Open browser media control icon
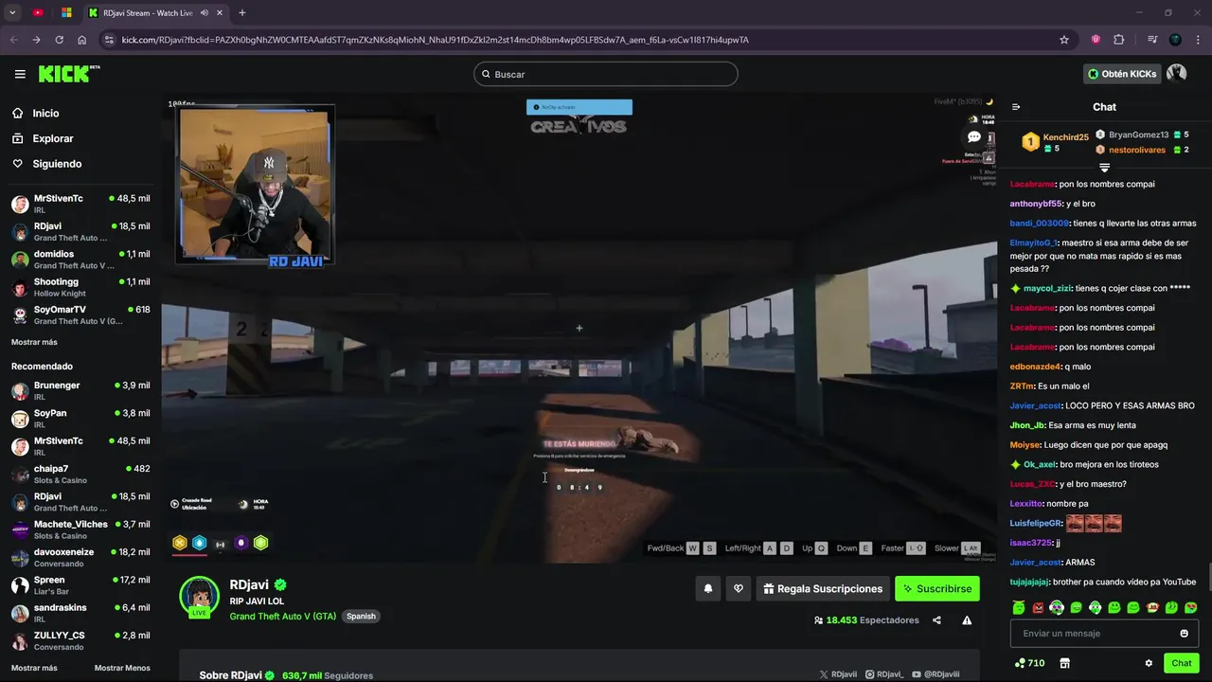 pos(1152,40)
